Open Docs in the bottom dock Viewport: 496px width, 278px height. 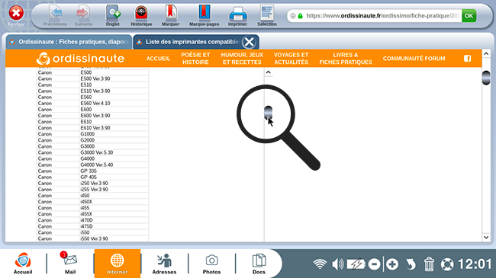(259, 264)
